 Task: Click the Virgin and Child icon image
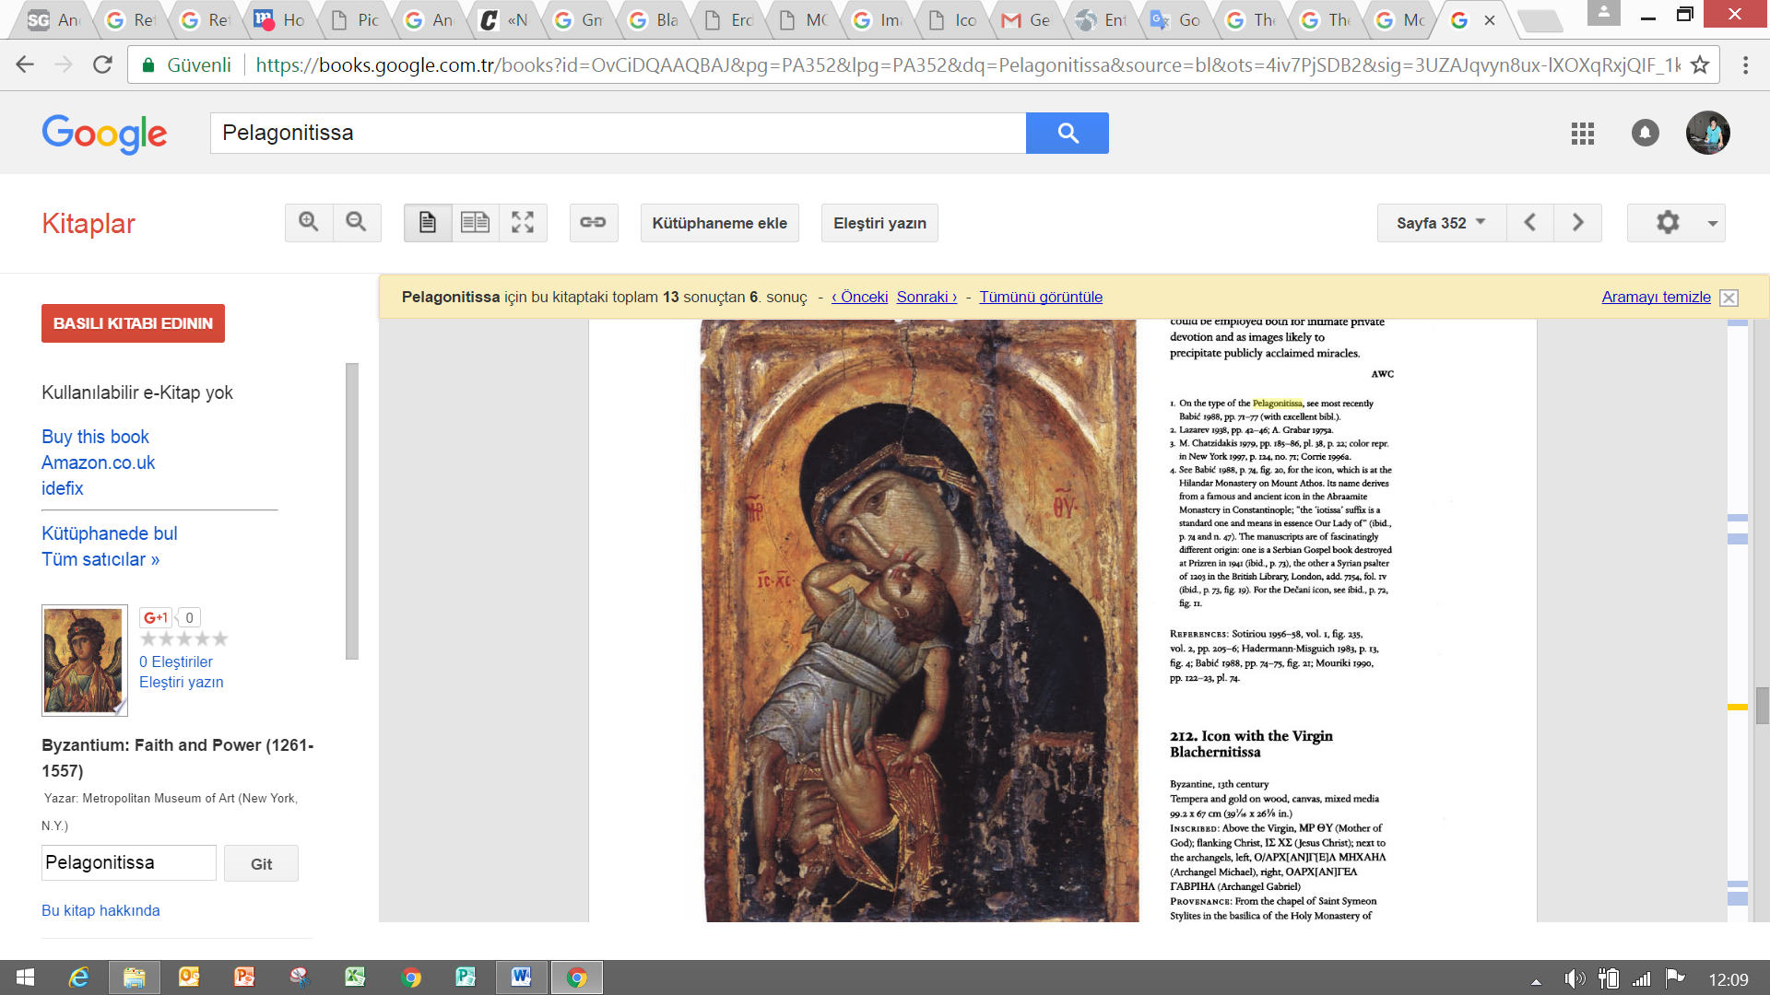pyautogui.click(x=919, y=620)
